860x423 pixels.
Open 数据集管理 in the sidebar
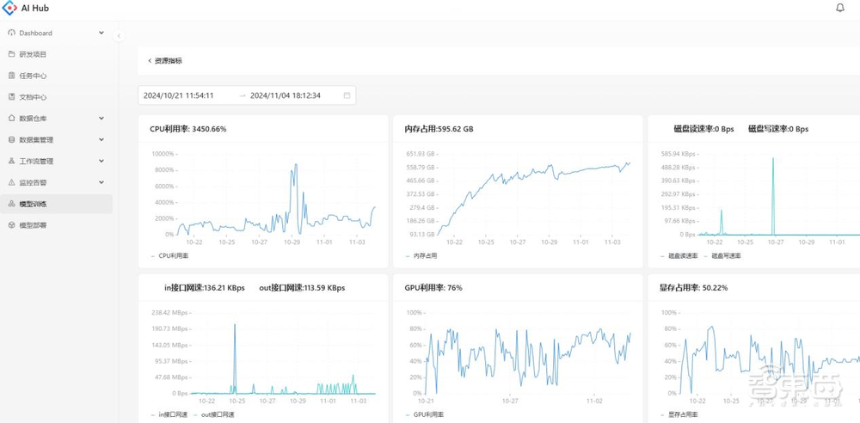[36, 139]
